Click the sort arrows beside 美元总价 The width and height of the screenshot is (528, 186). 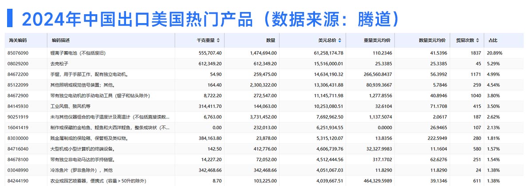click(340, 40)
